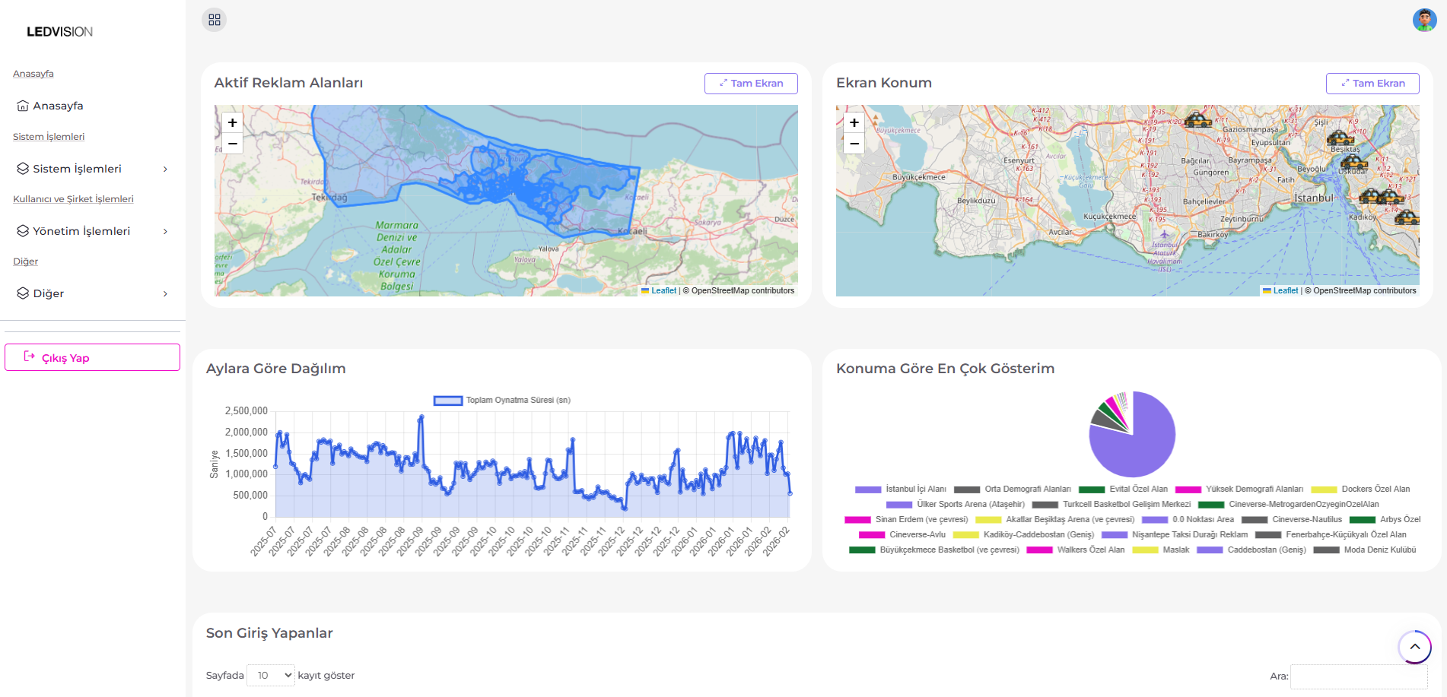Open the user profile avatar

click(x=1424, y=20)
